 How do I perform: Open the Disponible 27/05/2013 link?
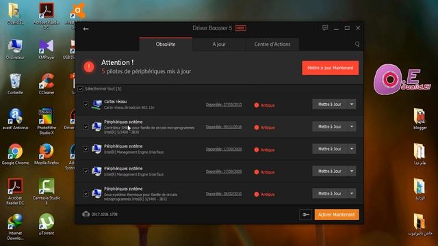coord(224,105)
